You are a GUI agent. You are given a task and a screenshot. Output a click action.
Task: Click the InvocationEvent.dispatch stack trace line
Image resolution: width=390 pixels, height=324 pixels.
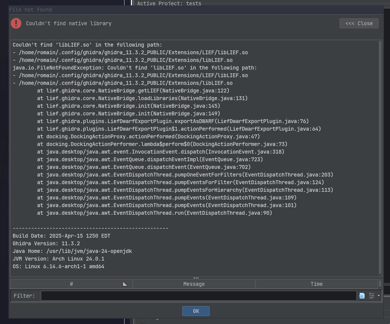click(161, 152)
